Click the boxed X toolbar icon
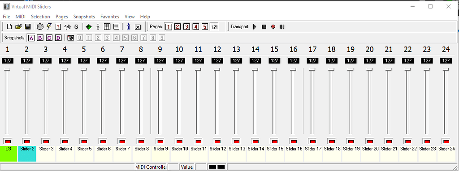The image size is (459, 171). pyautogui.click(x=138, y=27)
